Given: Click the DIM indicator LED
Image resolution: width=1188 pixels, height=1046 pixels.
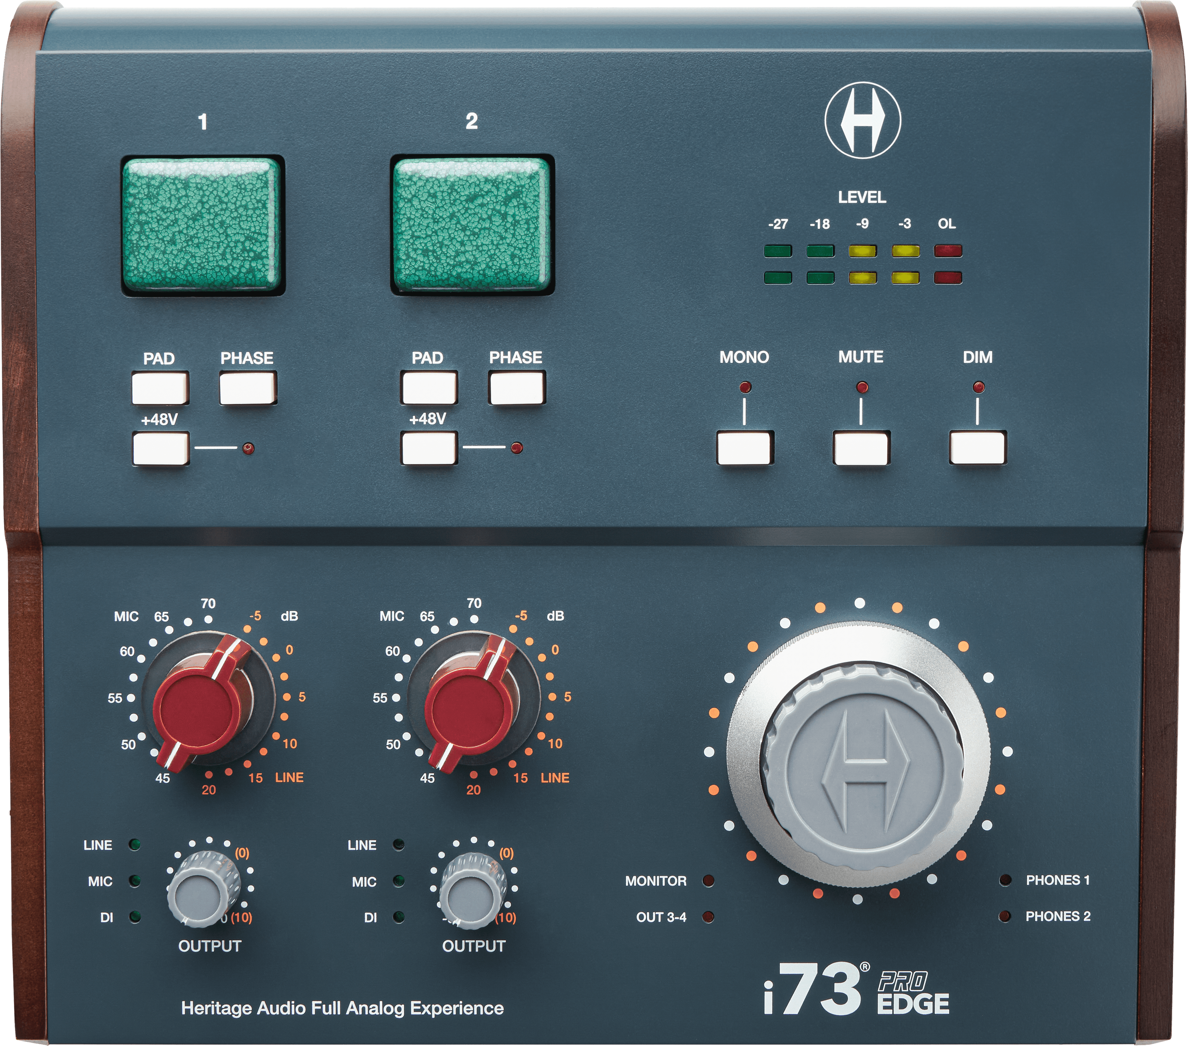Looking at the screenshot, I should (x=979, y=387).
